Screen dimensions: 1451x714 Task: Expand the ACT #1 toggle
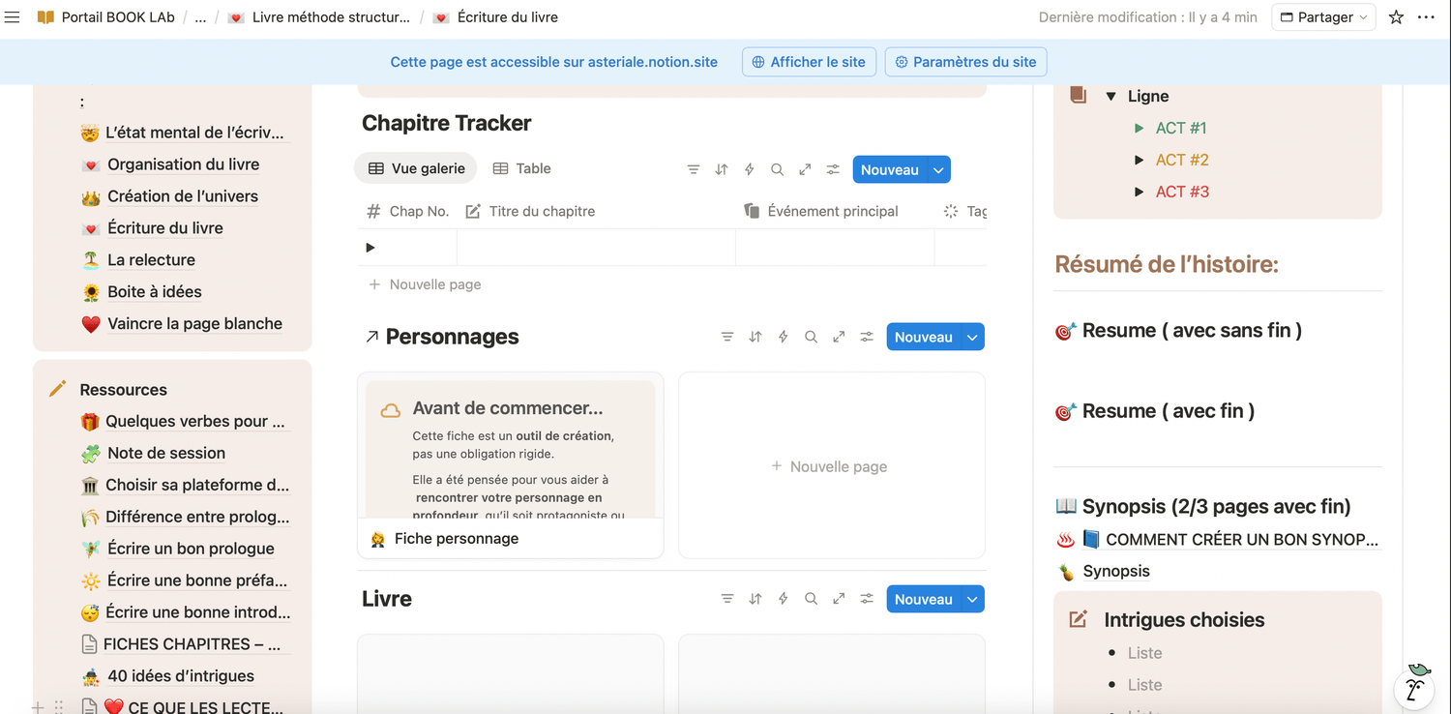[1140, 128]
